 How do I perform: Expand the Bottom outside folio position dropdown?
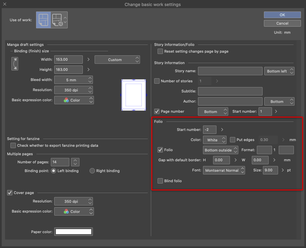click(220, 150)
